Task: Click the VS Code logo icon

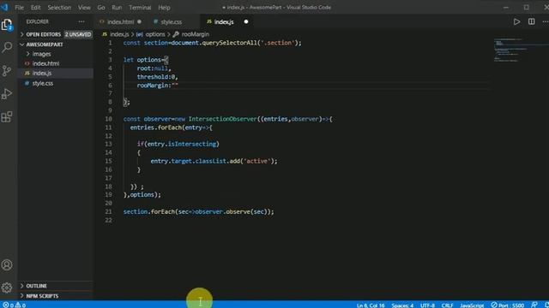Action: click(4, 7)
